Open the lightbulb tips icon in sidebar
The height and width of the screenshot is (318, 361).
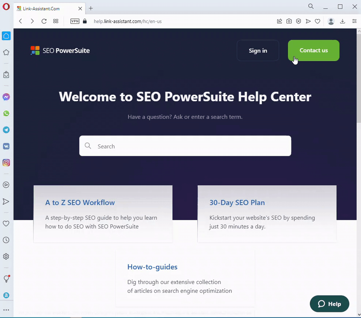[x=7, y=279]
